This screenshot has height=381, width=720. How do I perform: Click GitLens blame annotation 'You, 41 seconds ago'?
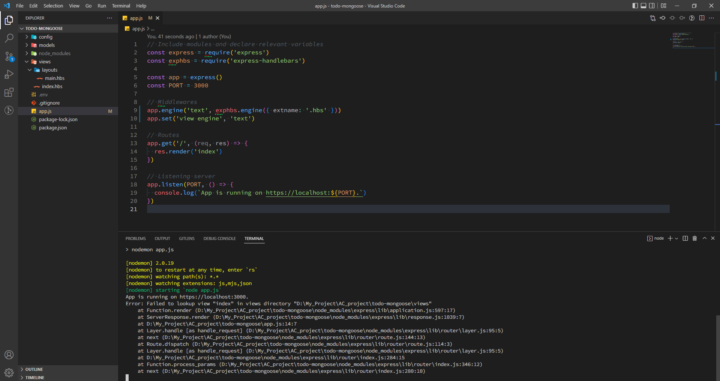171,36
